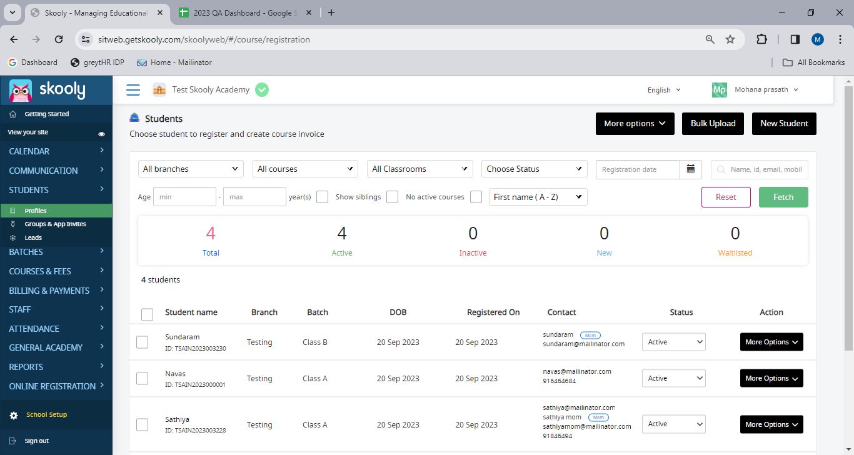
Task: Open More Options for Sathiya
Action: [x=771, y=424]
